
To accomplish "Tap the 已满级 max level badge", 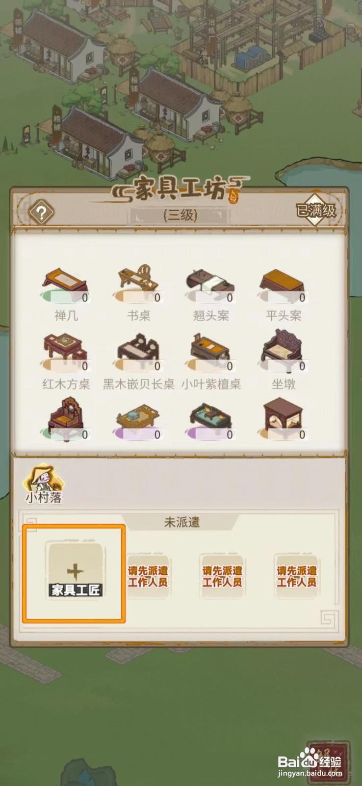I will coord(316,211).
